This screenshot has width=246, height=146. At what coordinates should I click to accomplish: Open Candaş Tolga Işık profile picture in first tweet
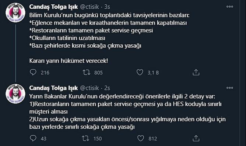(15, 12)
